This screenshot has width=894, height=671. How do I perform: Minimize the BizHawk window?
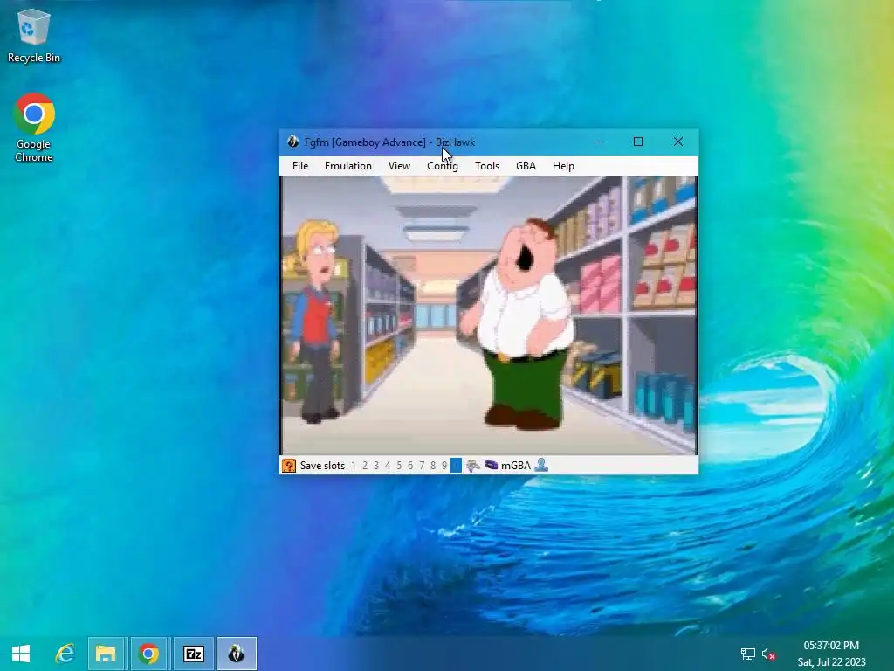click(599, 142)
